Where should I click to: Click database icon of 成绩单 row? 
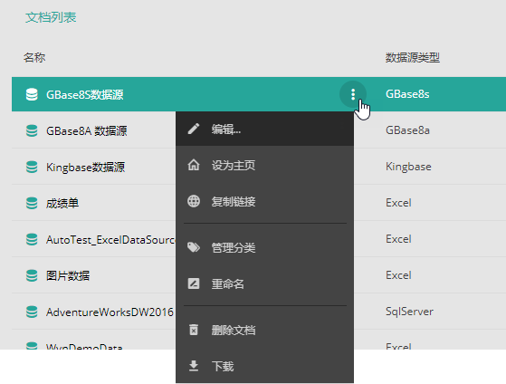pos(32,203)
